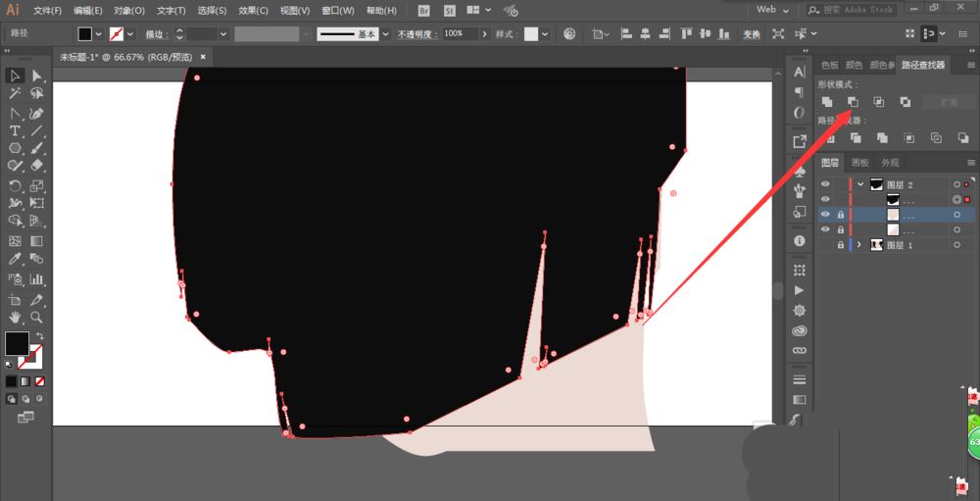
Task: Hide 图层 2 using its eye icon
Action: tap(824, 184)
